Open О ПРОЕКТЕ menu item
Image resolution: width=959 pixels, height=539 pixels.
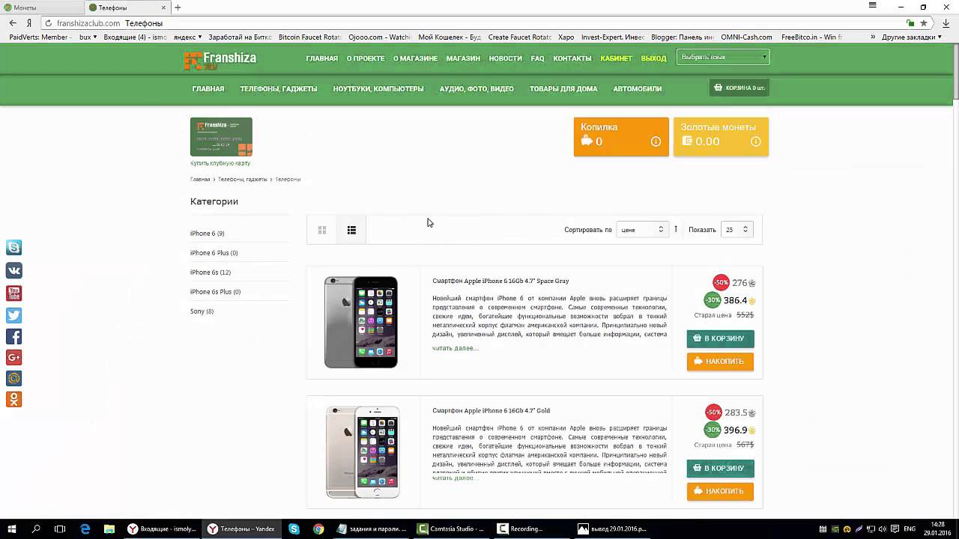366,58
